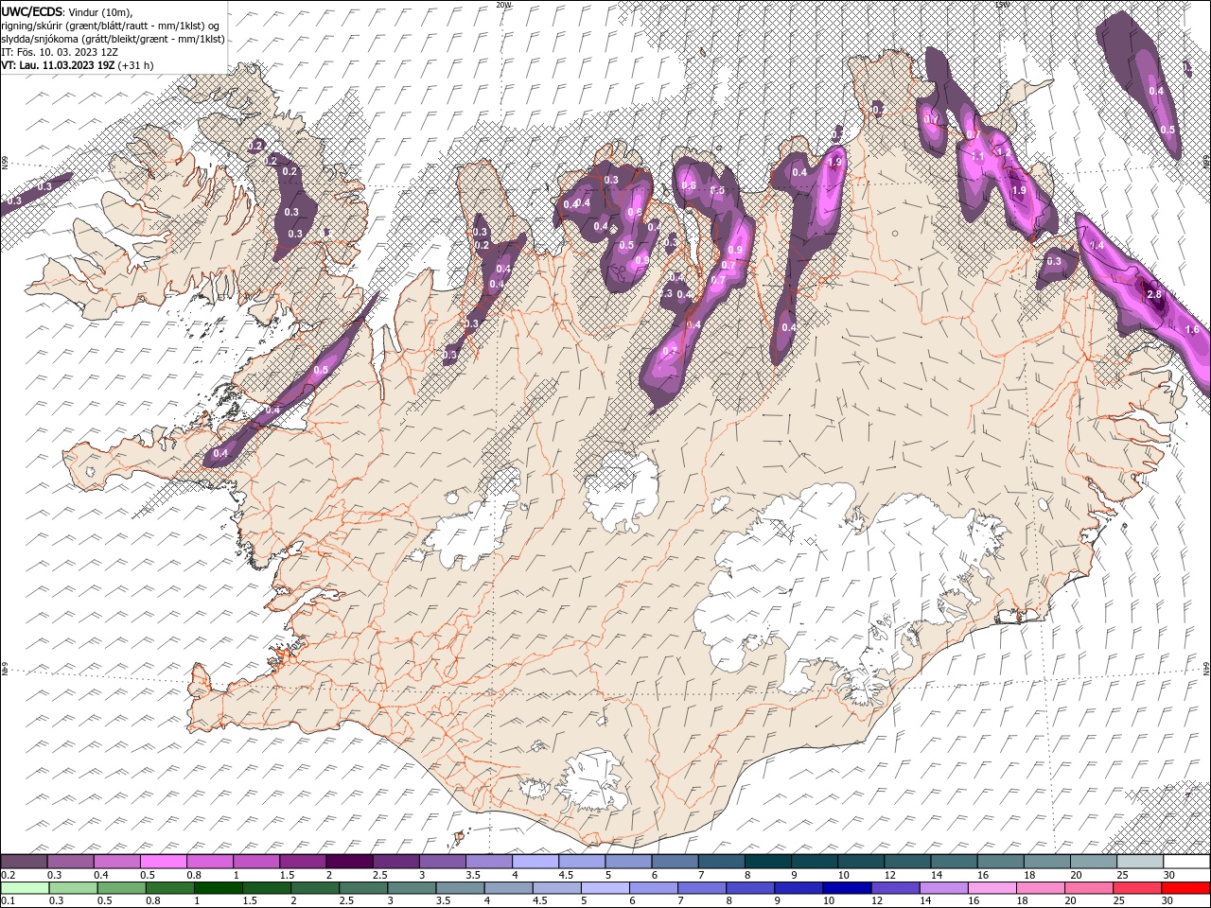Image resolution: width=1211 pixels, height=908 pixels.
Task: Pick top-row legend swatch between 6 and 7
Action: point(676,862)
